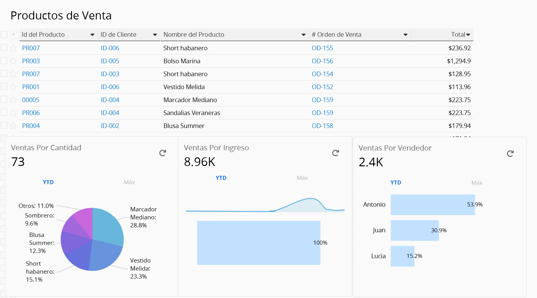This screenshot has height=298, width=537.
Task: Open Total column dropdown arrow
Action: tap(468, 35)
